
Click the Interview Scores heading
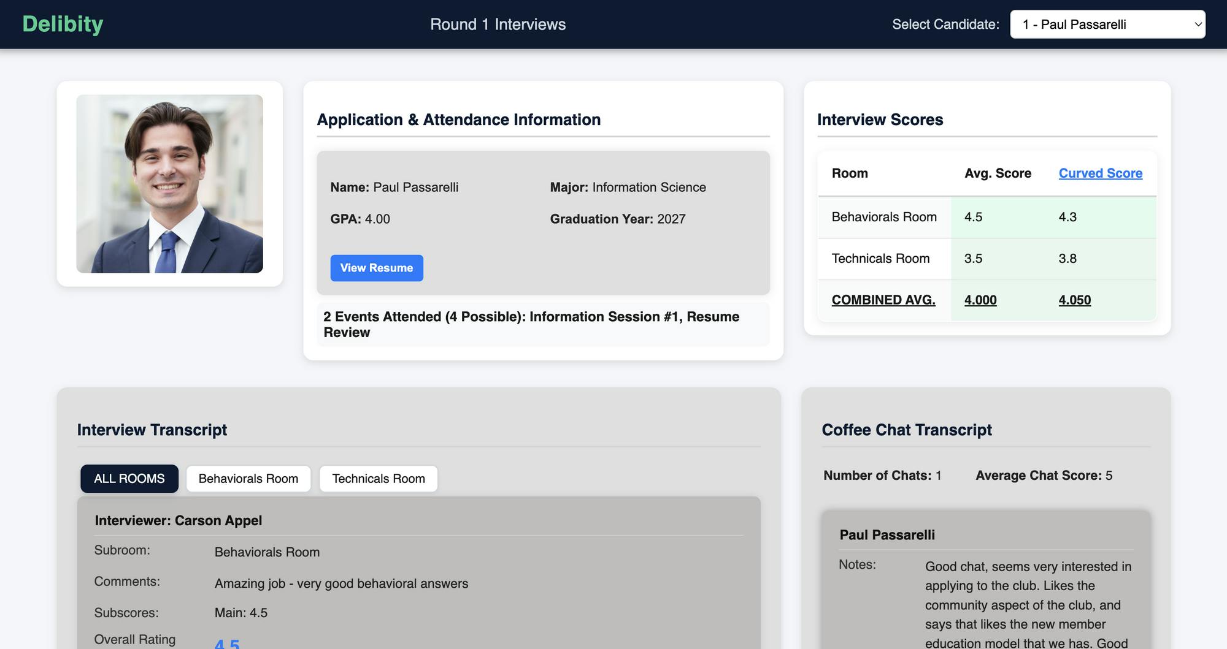[x=880, y=120]
